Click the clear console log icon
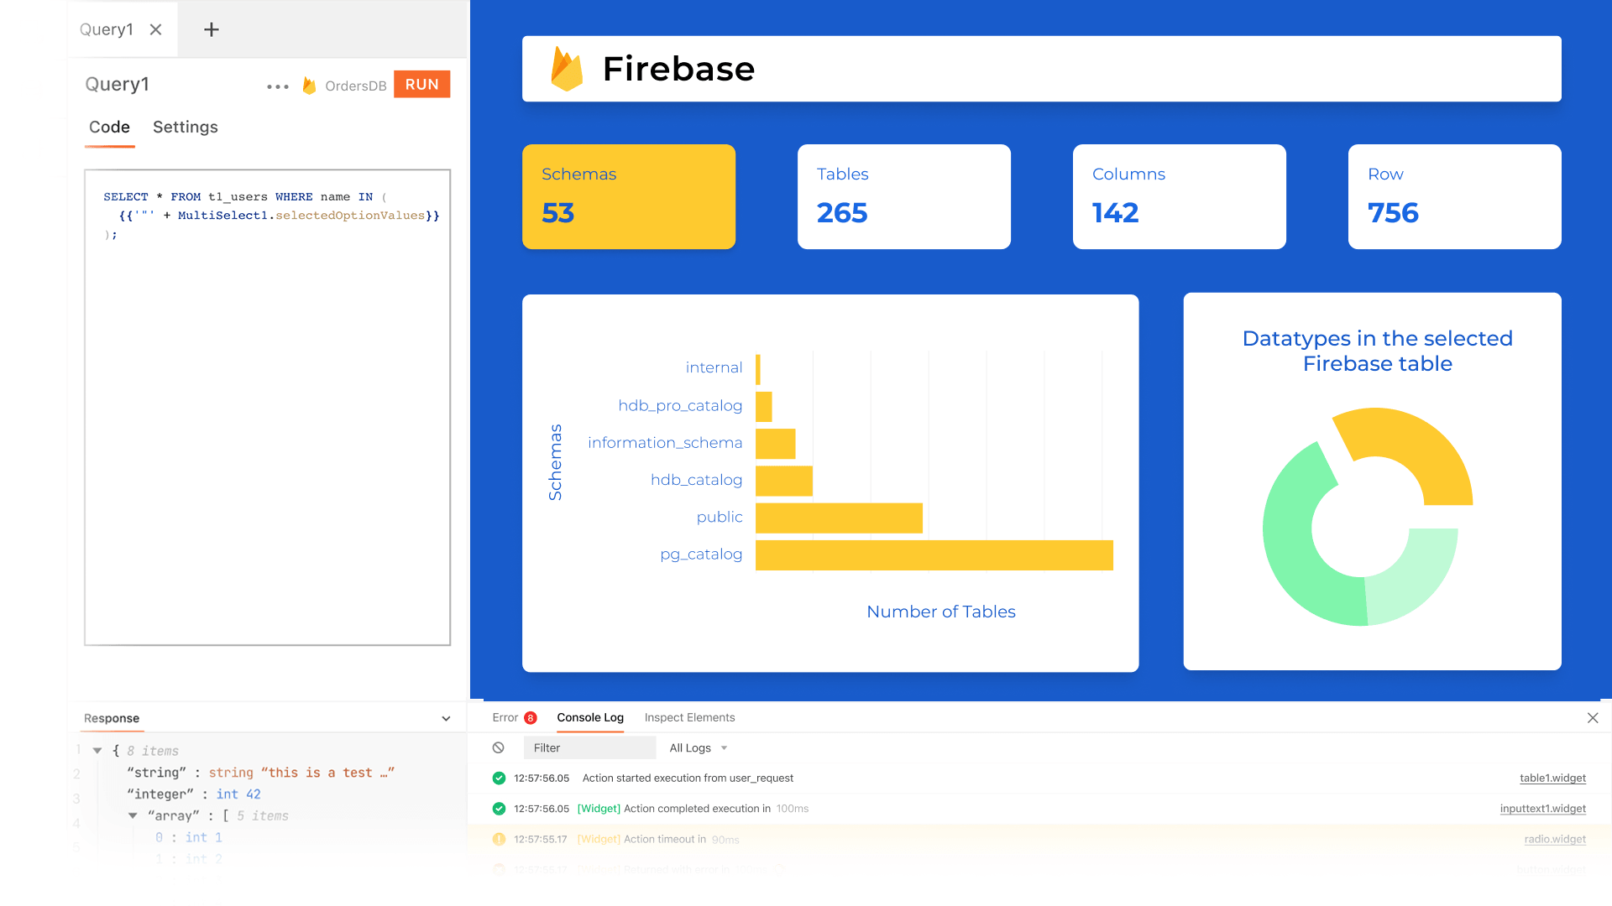The height and width of the screenshot is (906, 1612). (500, 747)
